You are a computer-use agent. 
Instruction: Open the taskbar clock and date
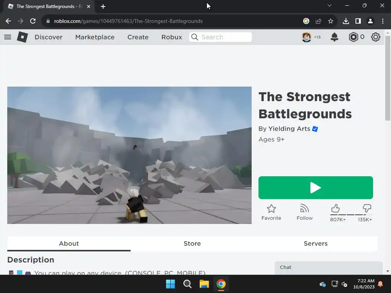click(x=364, y=284)
